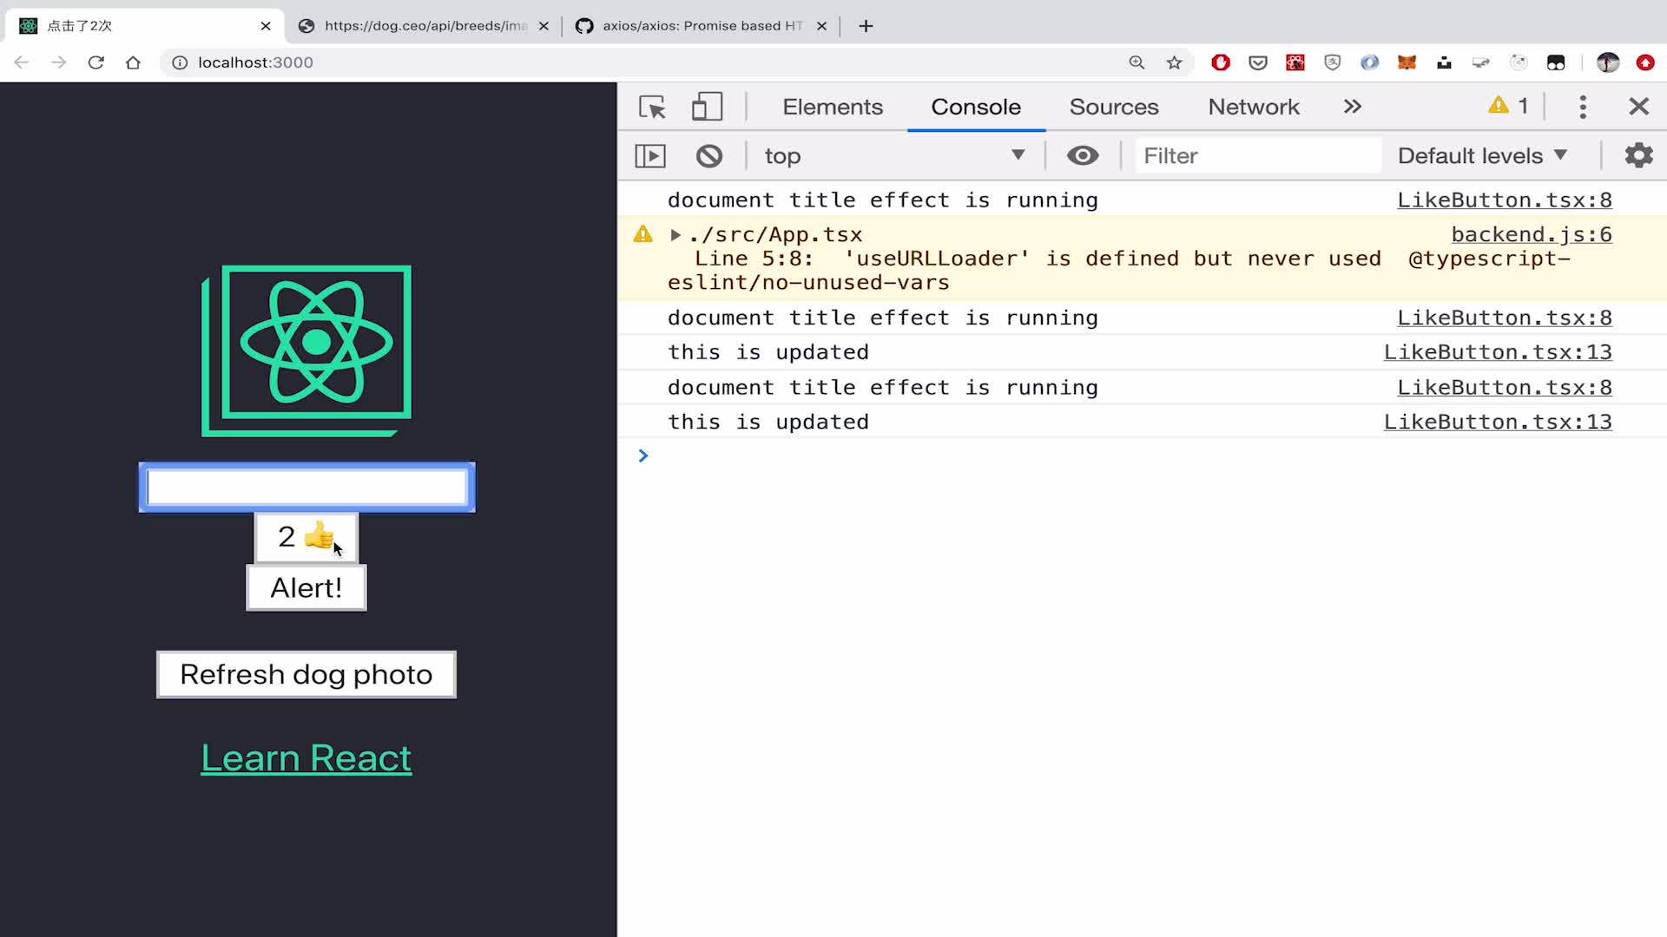Reload the localhost page
This screenshot has height=937, width=1667.
(96, 62)
